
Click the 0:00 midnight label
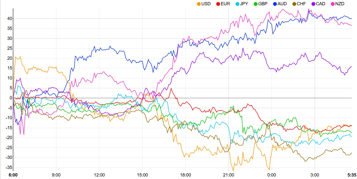click(272, 175)
